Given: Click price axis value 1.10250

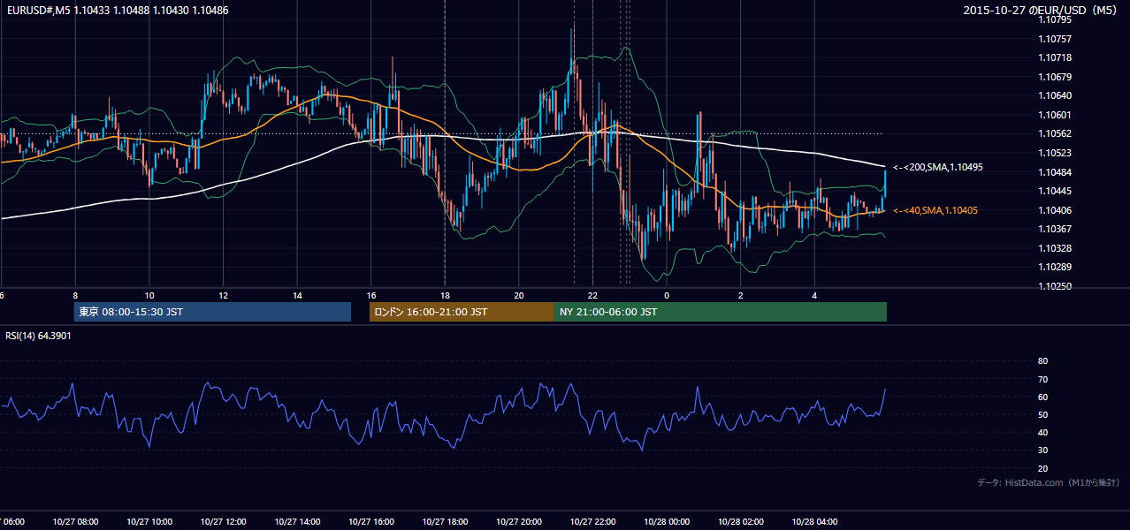Looking at the screenshot, I should click(1056, 287).
